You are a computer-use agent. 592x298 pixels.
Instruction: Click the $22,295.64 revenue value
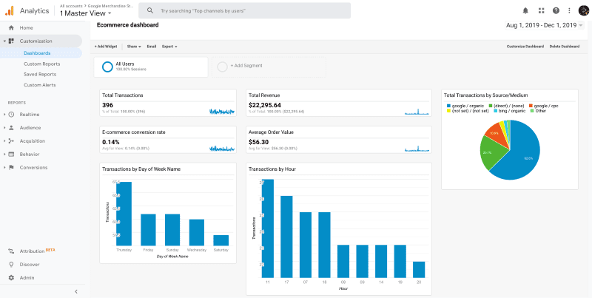265,105
